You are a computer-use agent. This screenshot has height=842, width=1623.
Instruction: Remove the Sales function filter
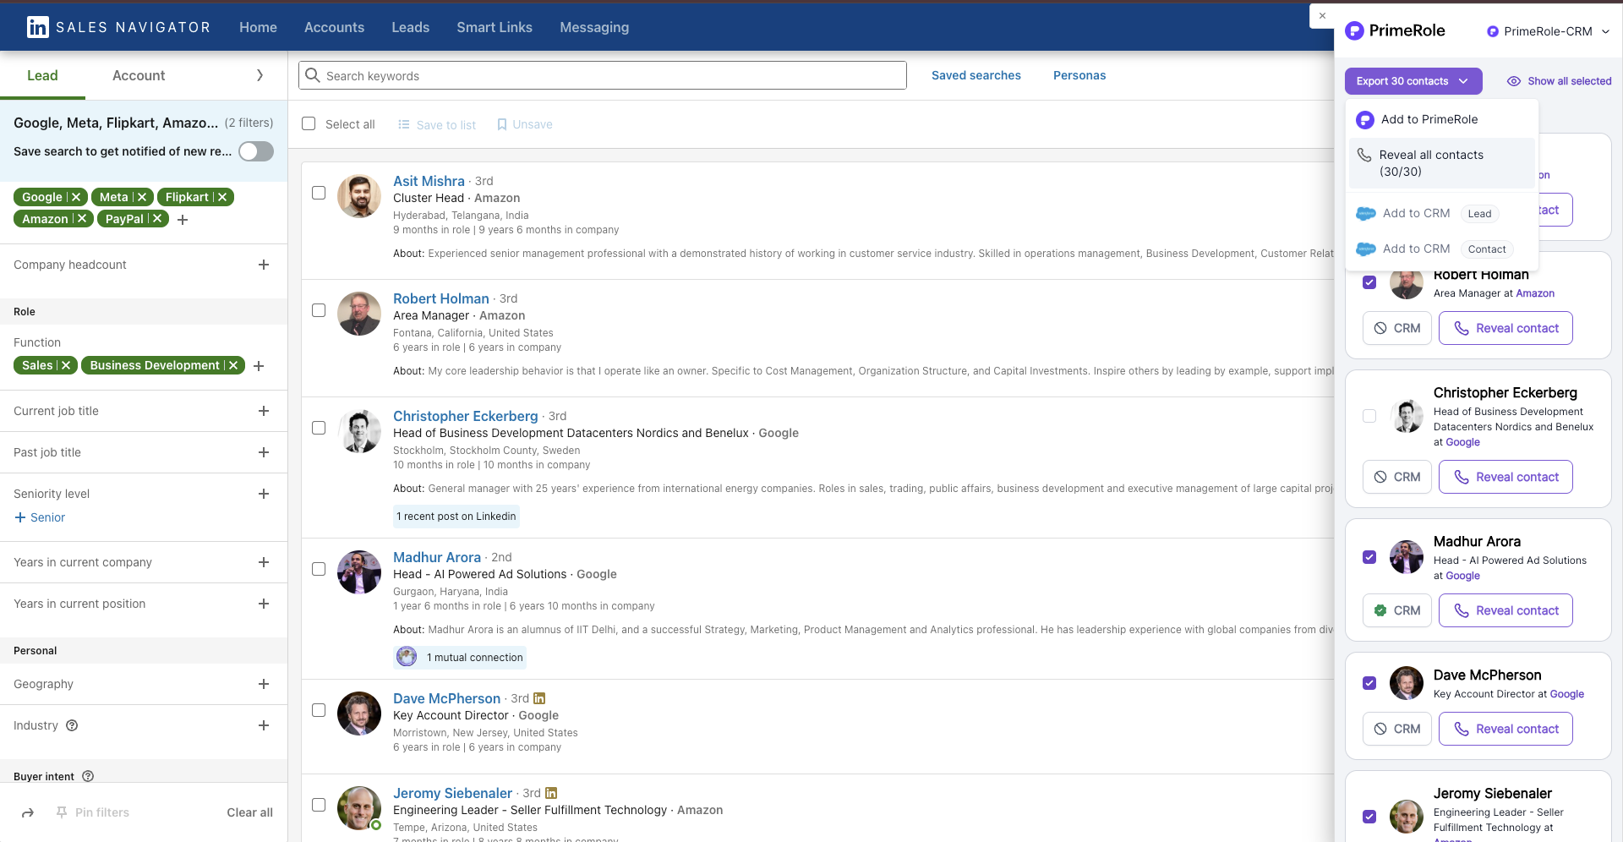pos(66,365)
